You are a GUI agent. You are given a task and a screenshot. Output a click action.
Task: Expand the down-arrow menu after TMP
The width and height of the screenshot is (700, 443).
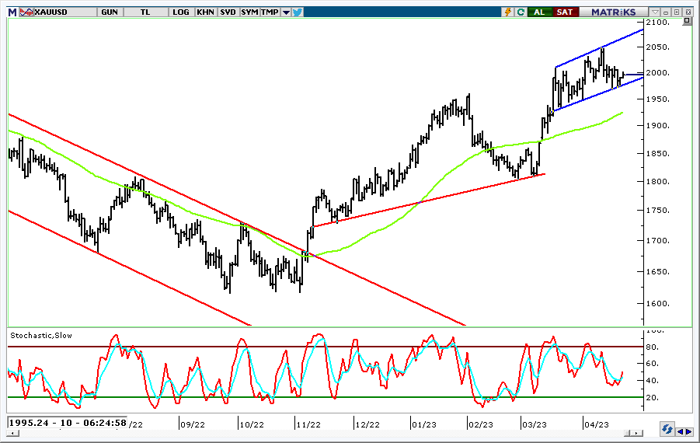pyautogui.click(x=285, y=12)
